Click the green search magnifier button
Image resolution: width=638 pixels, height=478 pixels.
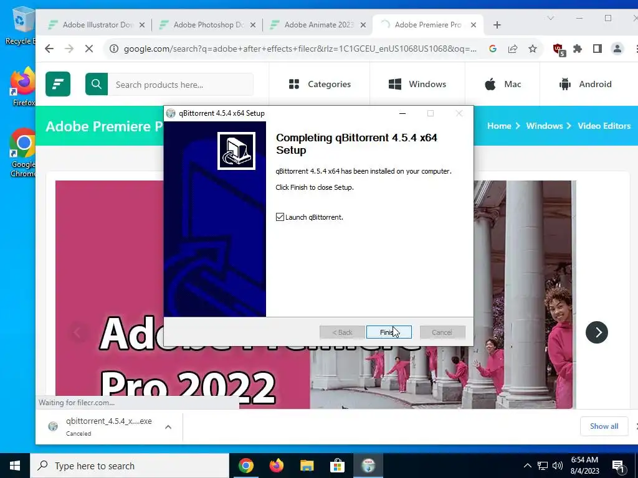point(97,84)
